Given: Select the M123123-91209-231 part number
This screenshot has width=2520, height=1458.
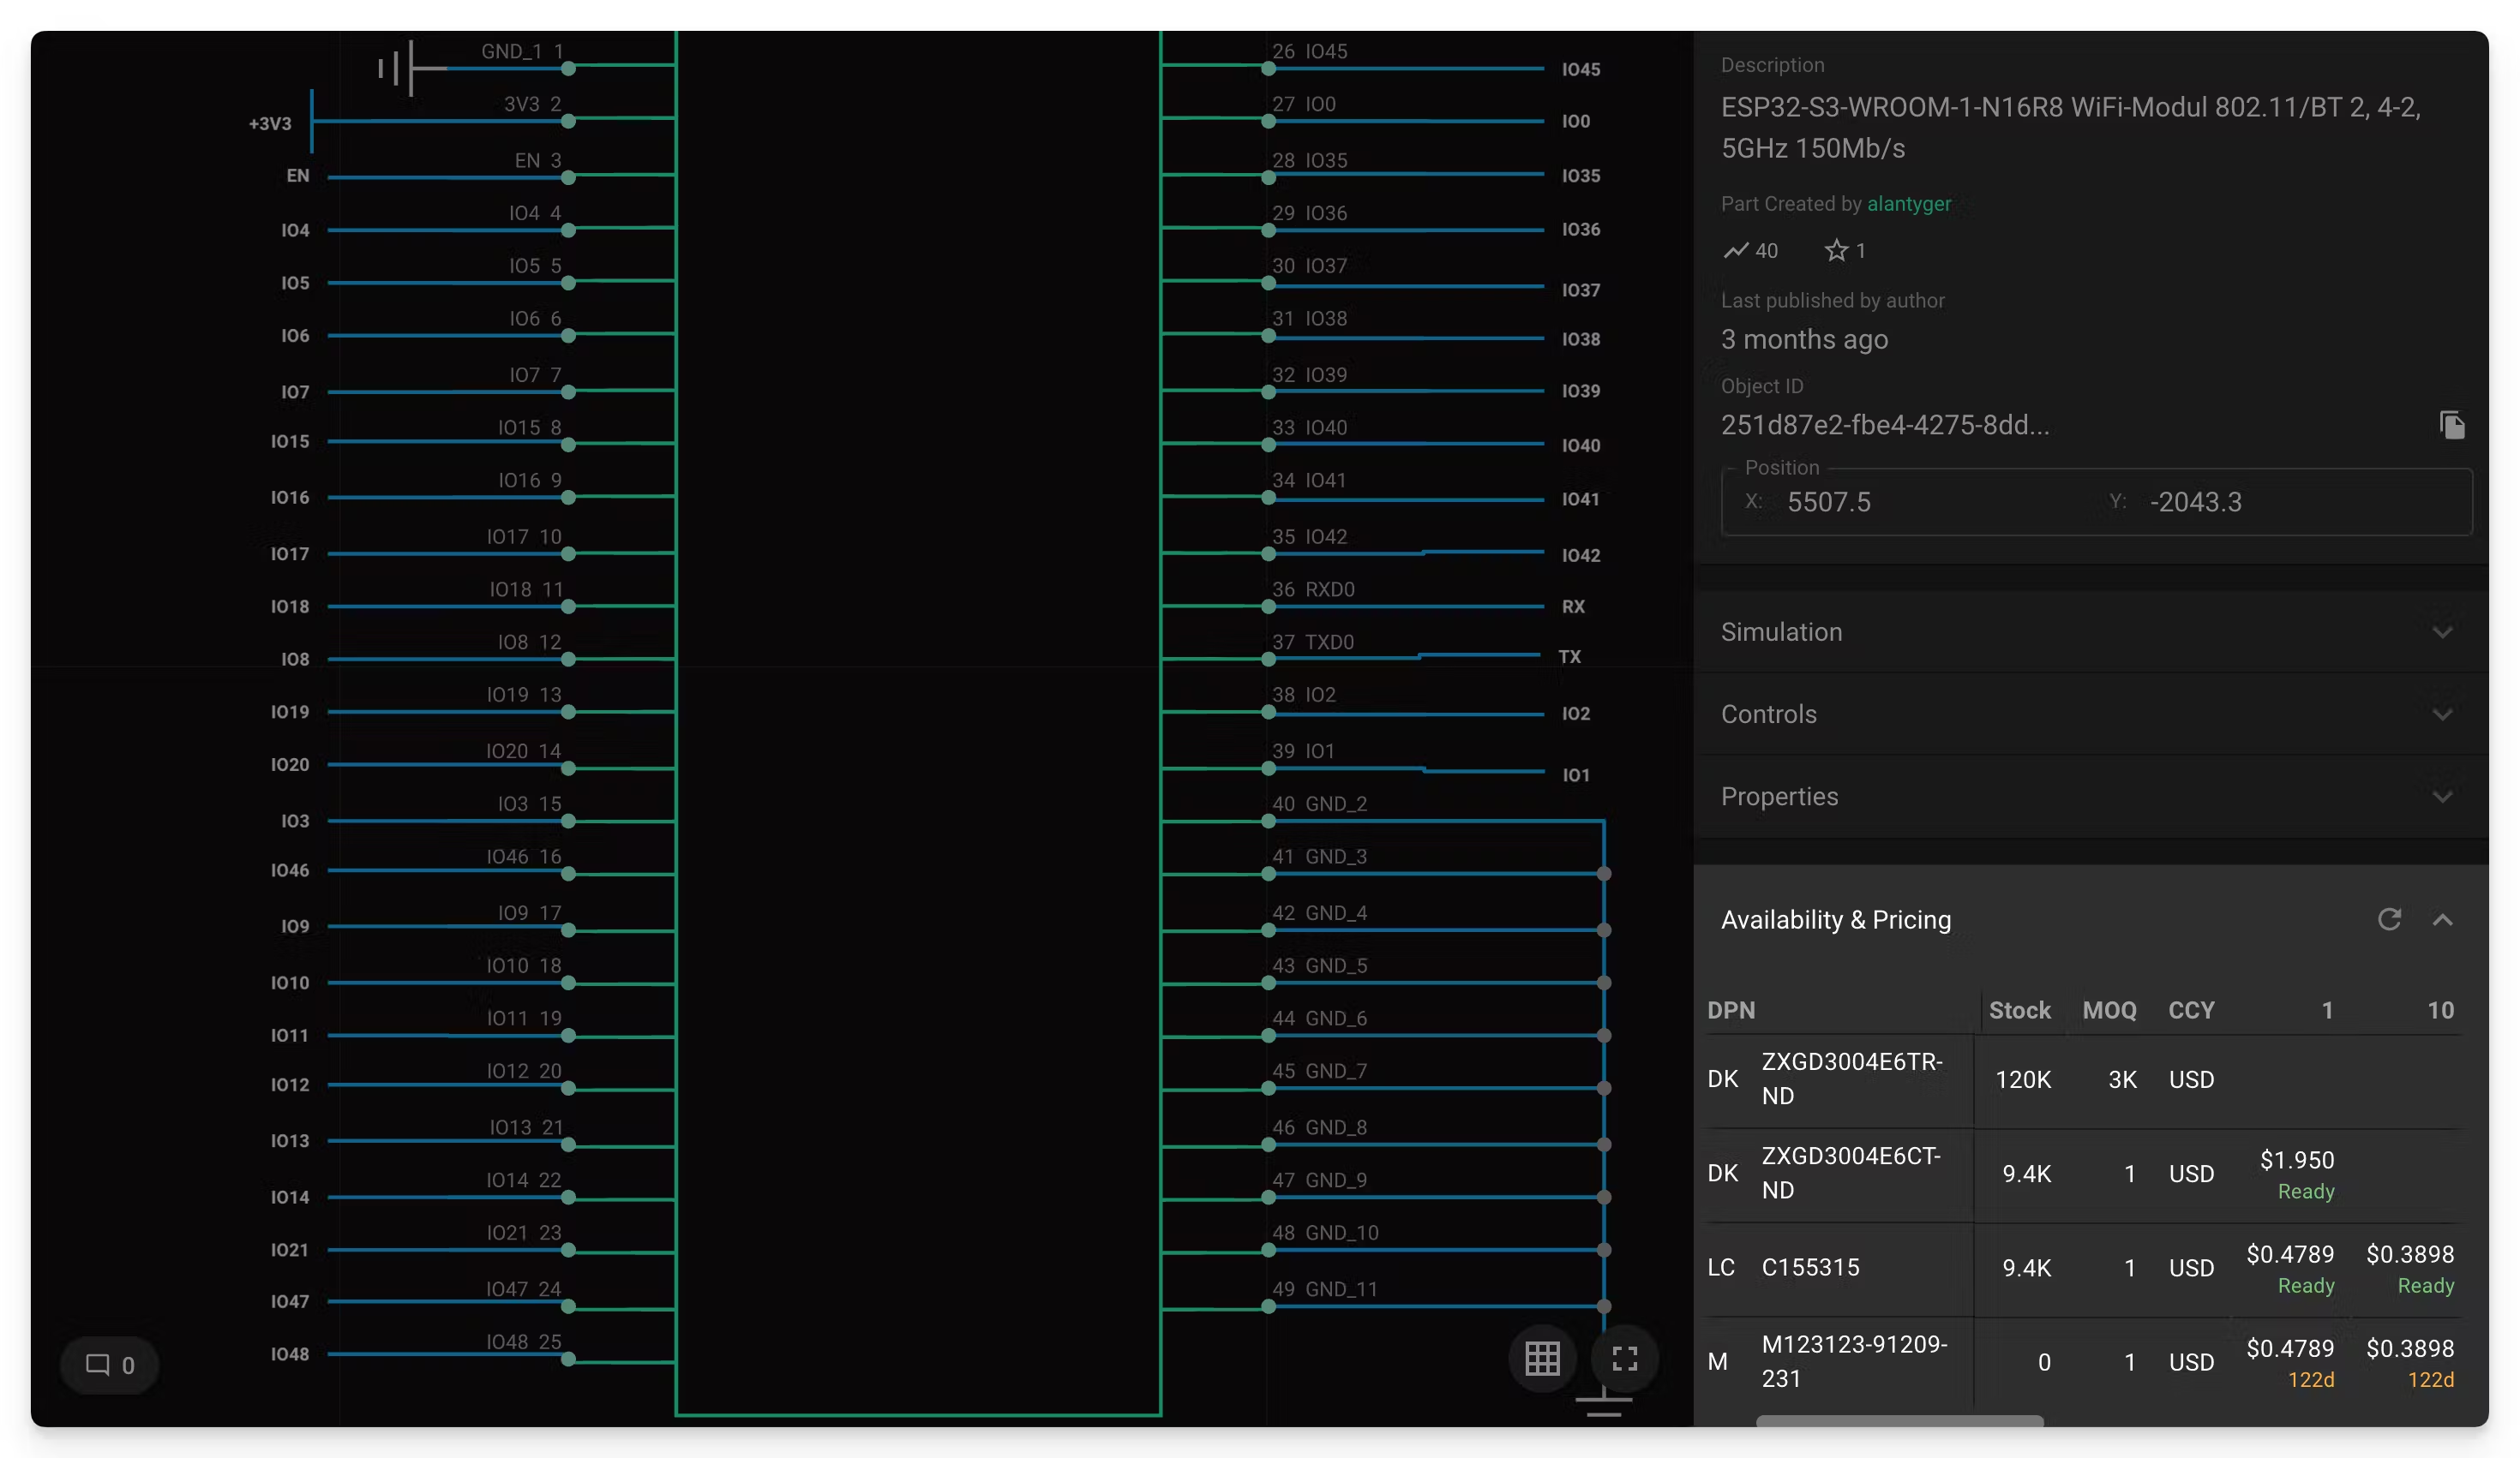Looking at the screenshot, I should (1854, 1361).
